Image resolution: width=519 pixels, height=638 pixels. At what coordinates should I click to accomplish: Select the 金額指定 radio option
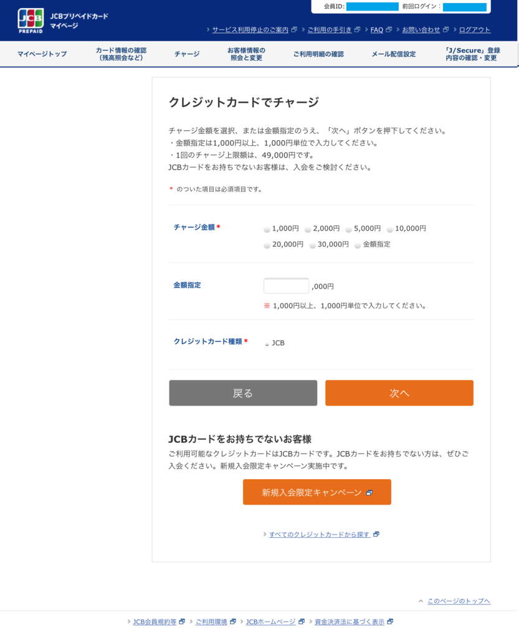click(x=358, y=245)
